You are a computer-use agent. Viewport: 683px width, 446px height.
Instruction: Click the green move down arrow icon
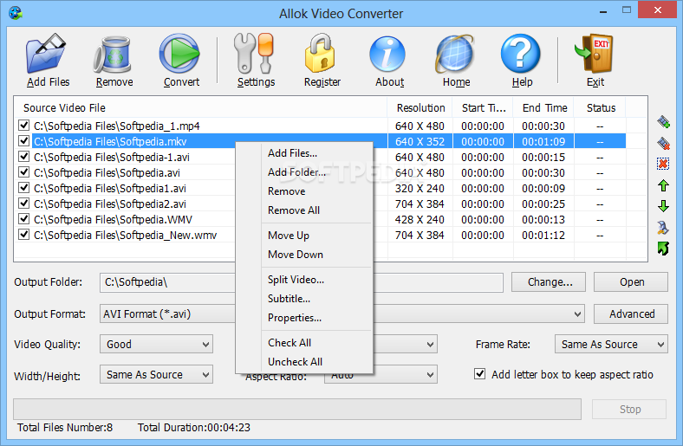[663, 206]
